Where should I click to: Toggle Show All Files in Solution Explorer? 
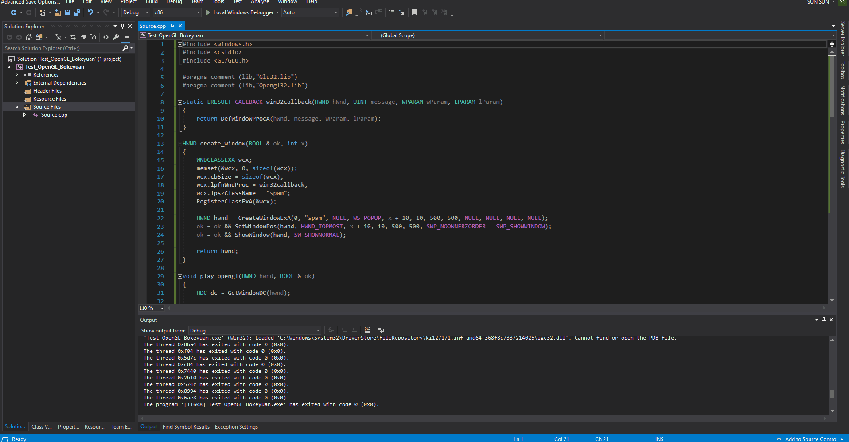pos(93,37)
